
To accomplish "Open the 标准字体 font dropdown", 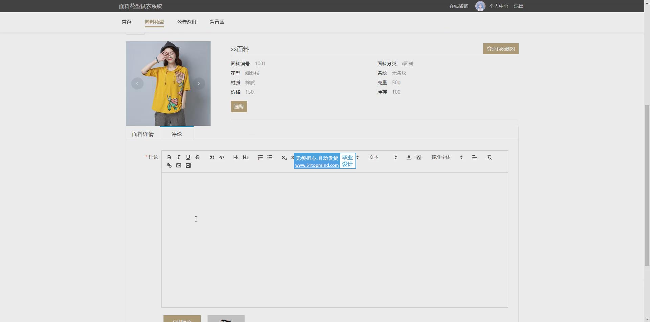I will pyautogui.click(x=447, y=157).
